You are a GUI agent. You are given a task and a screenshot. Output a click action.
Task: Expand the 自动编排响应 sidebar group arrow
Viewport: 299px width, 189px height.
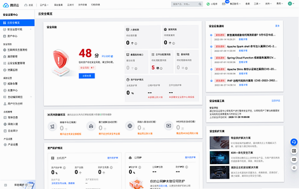point(31,97)
